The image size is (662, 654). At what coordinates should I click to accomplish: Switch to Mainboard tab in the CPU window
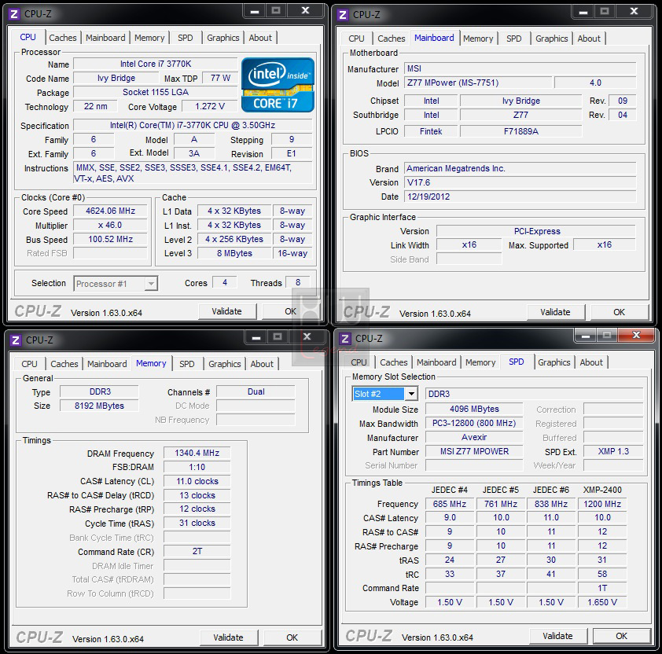(105, 38)
